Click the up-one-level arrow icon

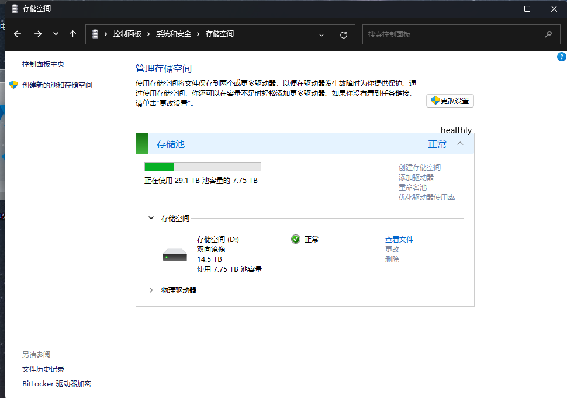[72, 34]
